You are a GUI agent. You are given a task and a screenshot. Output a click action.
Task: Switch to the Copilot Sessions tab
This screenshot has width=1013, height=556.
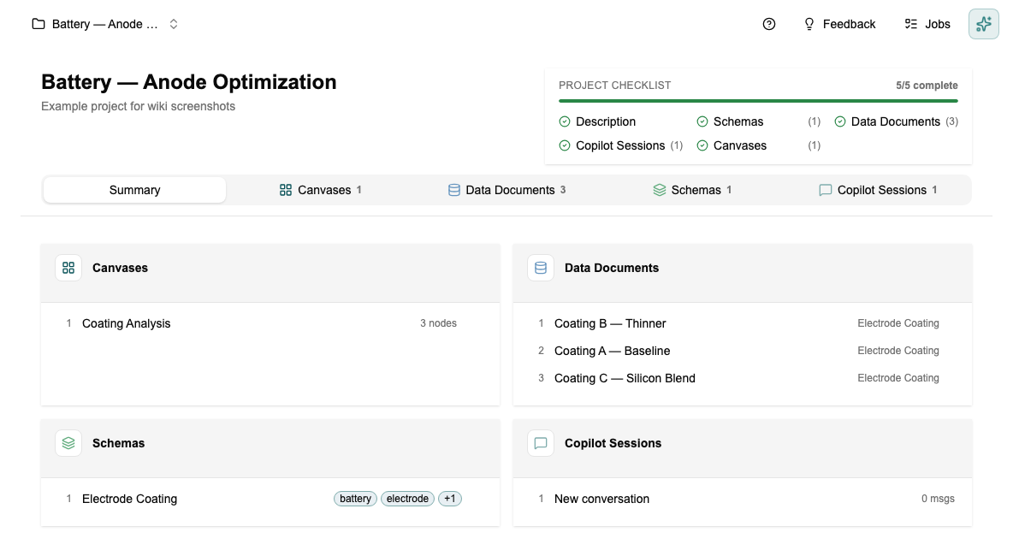(877, 190)
